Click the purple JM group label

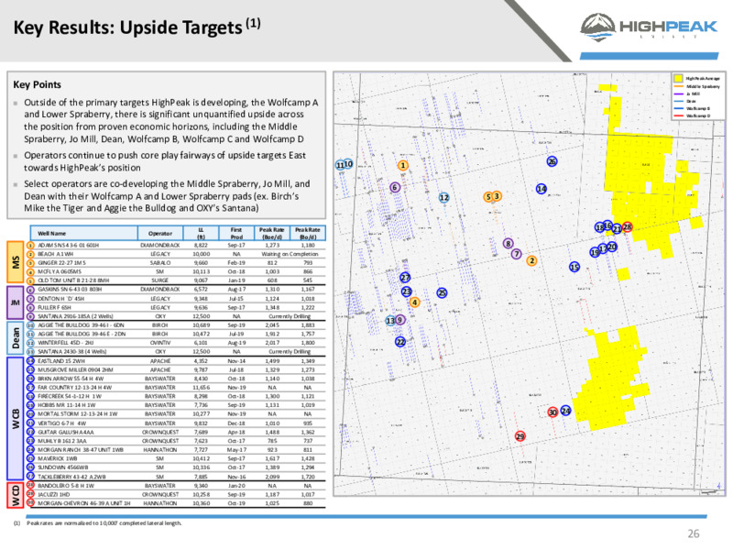[16, 302]
